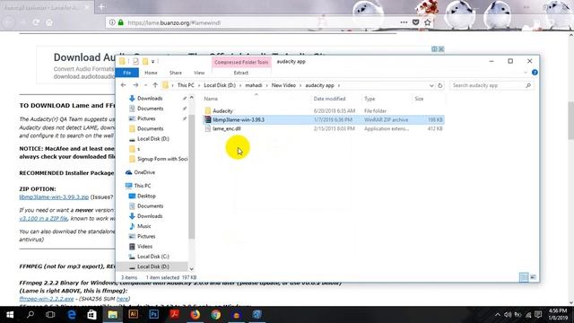Image resolution: width=574 pixels, height=323 pixels.
Task: Open taskbar volume control
Action: click(x=508, y=315)
